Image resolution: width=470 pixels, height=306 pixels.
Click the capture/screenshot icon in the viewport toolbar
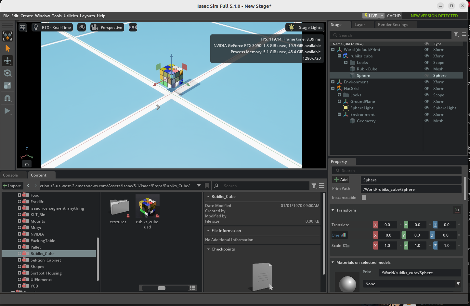(x=133, y=27)
